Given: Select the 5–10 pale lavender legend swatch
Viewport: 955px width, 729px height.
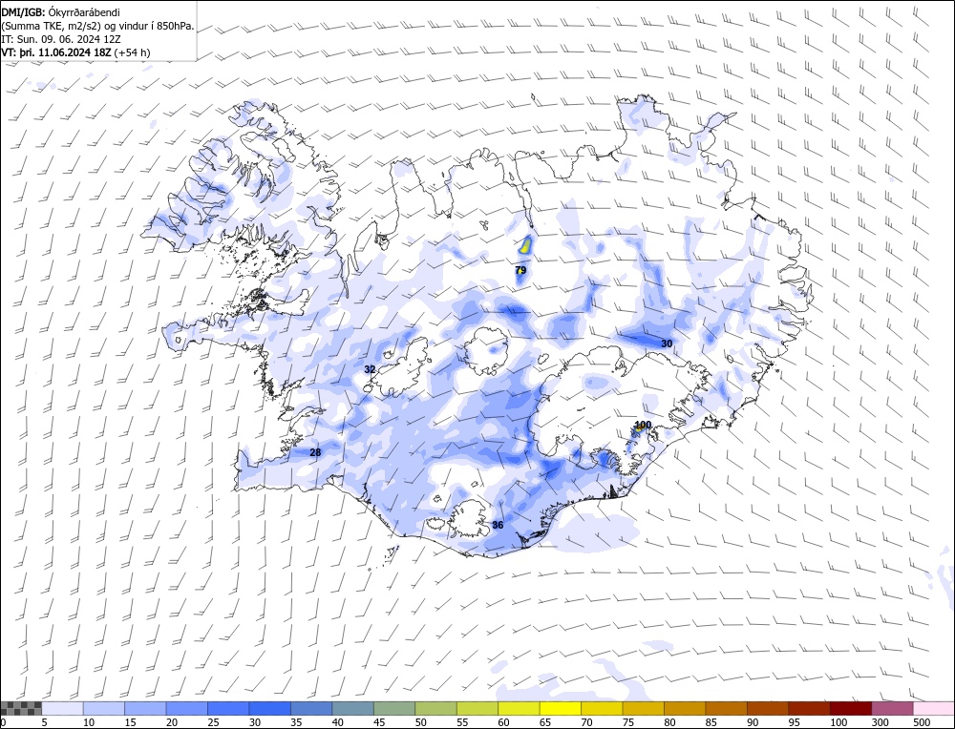Looking at the screenshot, I should click(63, 708).
